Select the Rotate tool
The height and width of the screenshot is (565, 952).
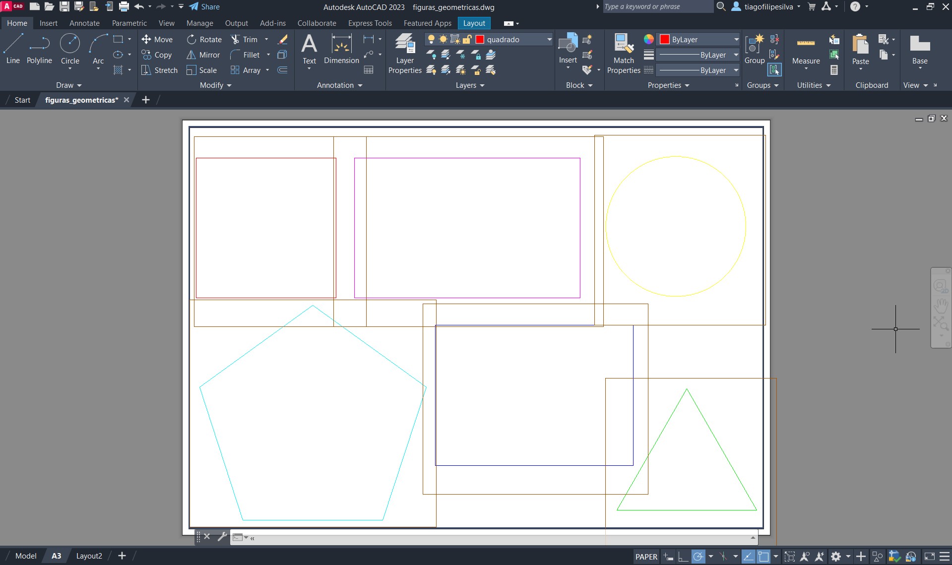(x=204, y=39)
